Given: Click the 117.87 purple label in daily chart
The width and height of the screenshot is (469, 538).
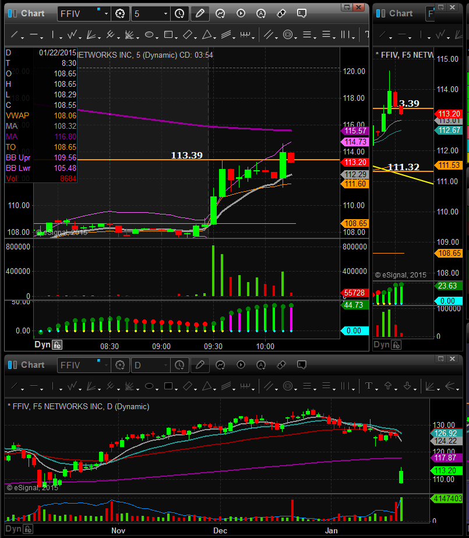Looking at the screenshot, I should click(x=446, y=458).
